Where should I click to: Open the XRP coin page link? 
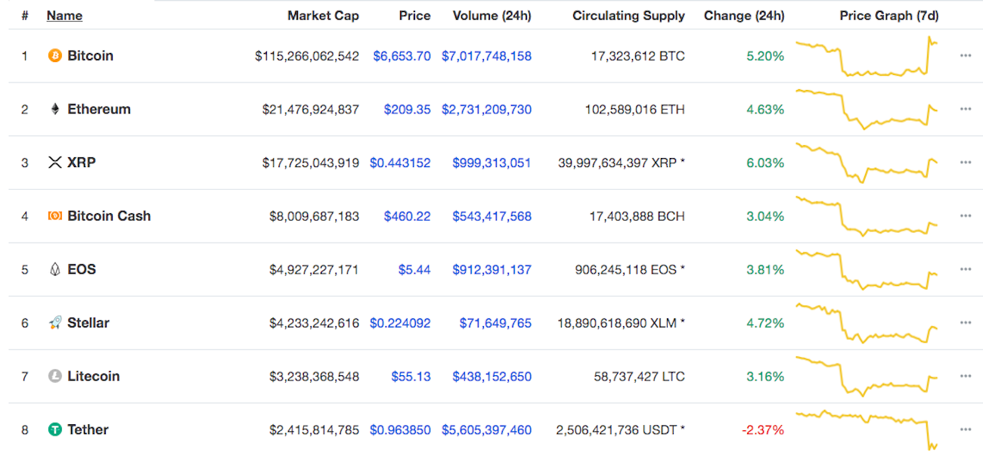coord(82,163)
